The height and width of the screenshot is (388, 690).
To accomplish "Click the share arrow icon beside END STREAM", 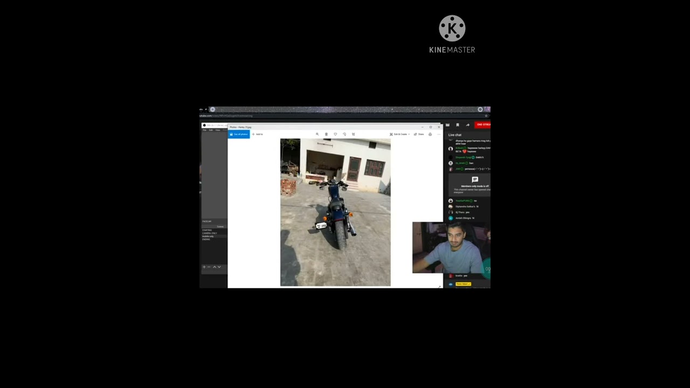I will (467, 125).
